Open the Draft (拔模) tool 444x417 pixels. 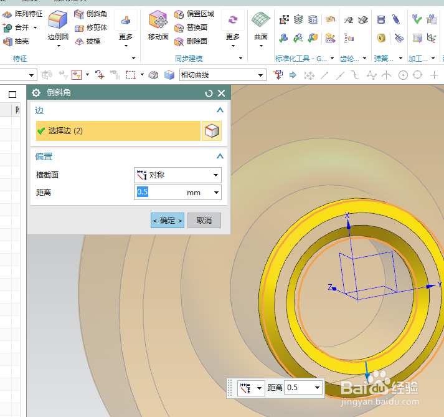click(x=88, y=41)
